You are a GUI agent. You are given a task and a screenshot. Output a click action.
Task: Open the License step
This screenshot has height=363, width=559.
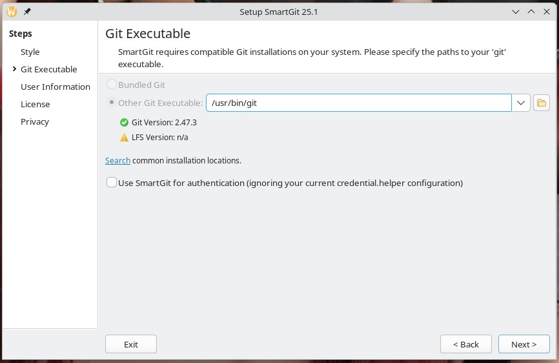pyautogui.click(x=35, y=104)
